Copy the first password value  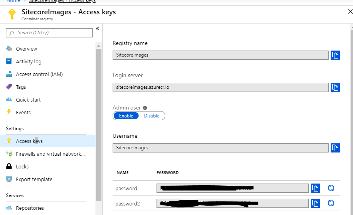315,188
